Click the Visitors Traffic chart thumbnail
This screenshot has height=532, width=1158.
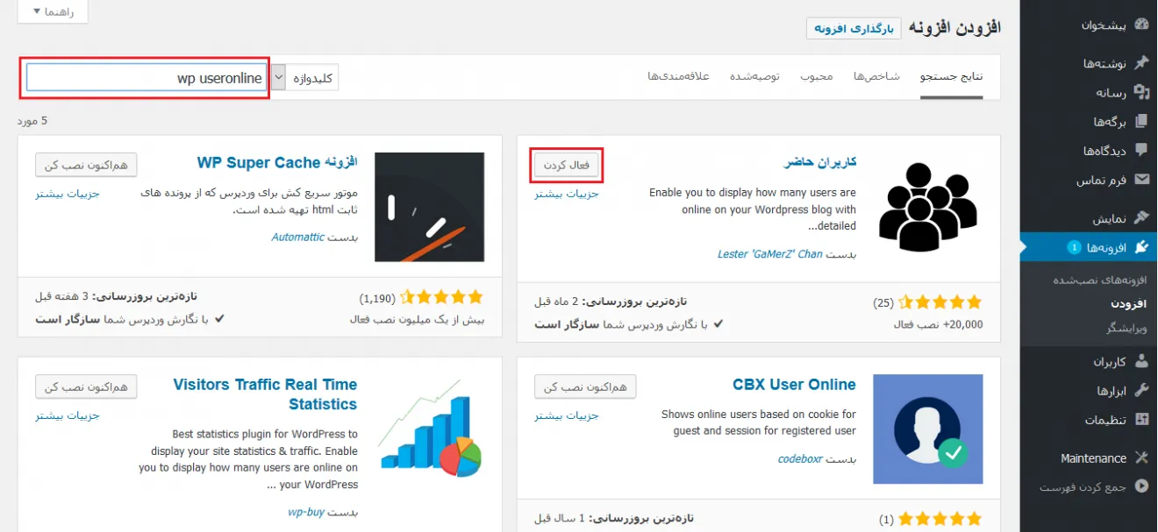click(x=429, y=429)
